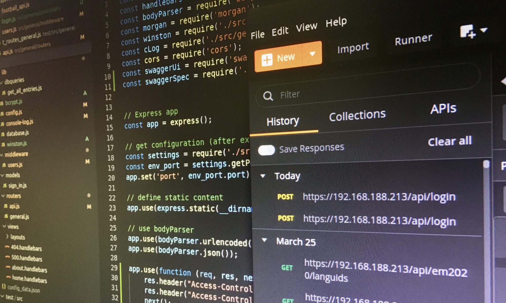Expand the layouts folder in the tree
The height and width of the screenshot is (303, 506).
(7, 236)
